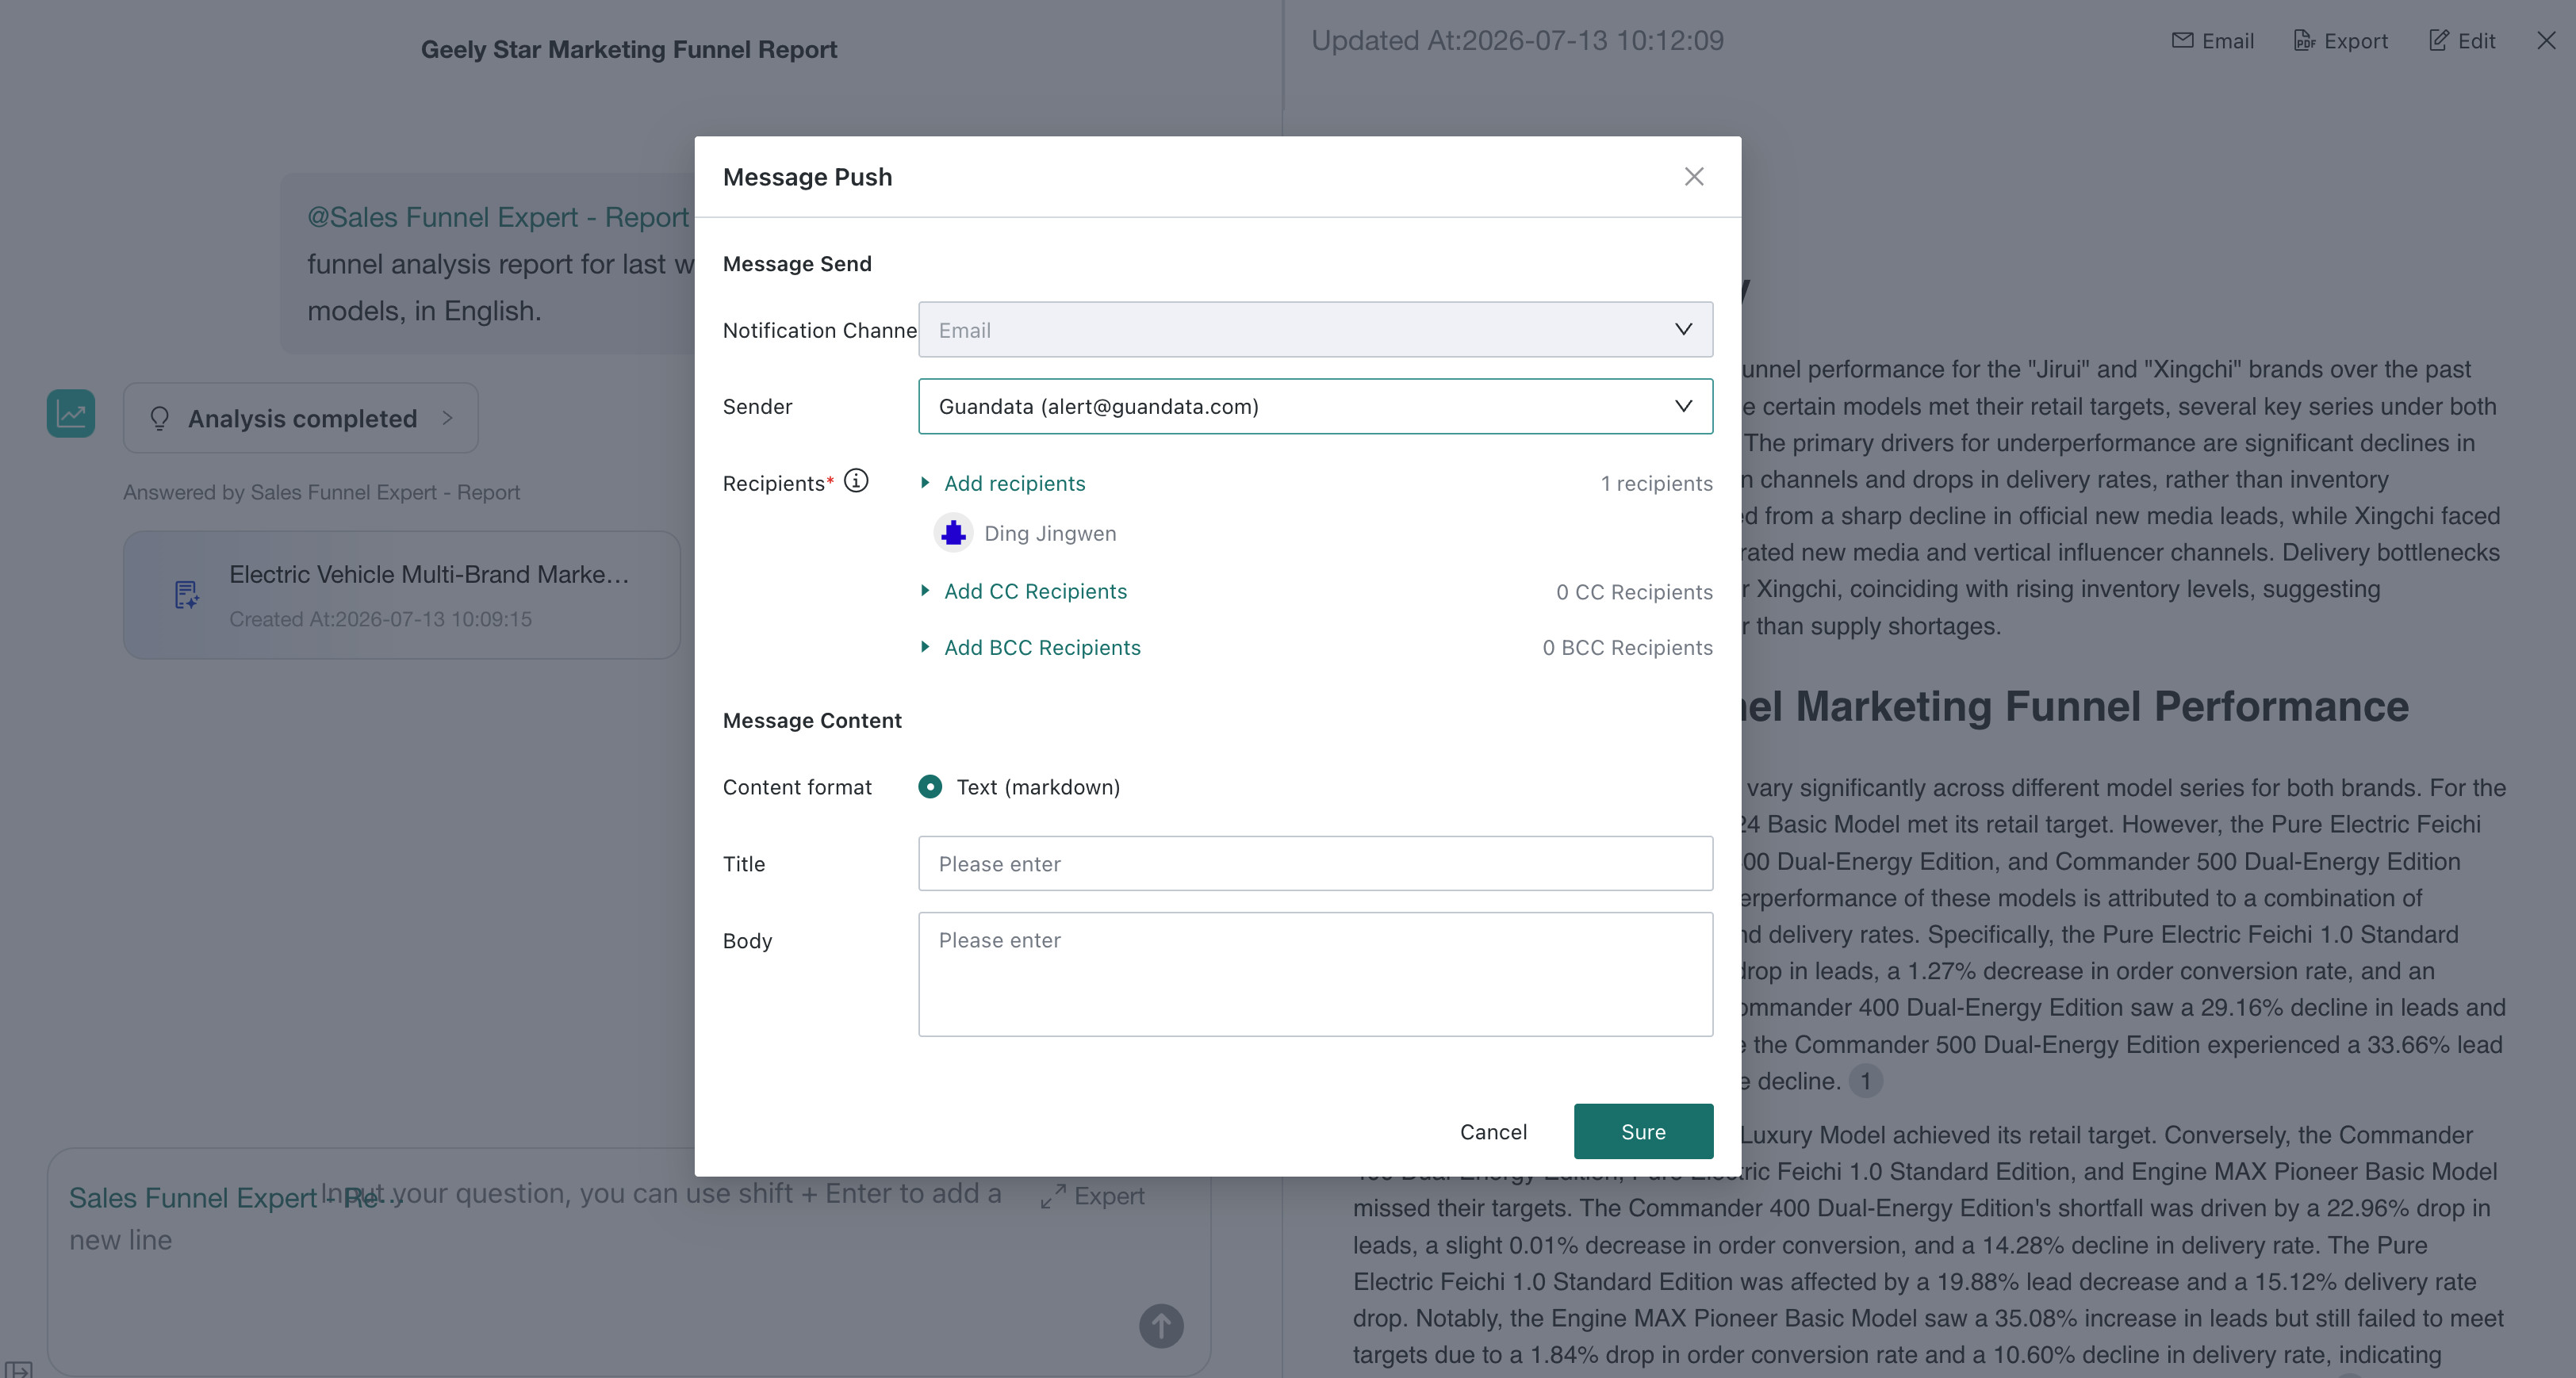Image resolution: width=2576 pixels, height=1378 pixels.
Task: Open the Sender dropdown
Action: click(1315, 406)
